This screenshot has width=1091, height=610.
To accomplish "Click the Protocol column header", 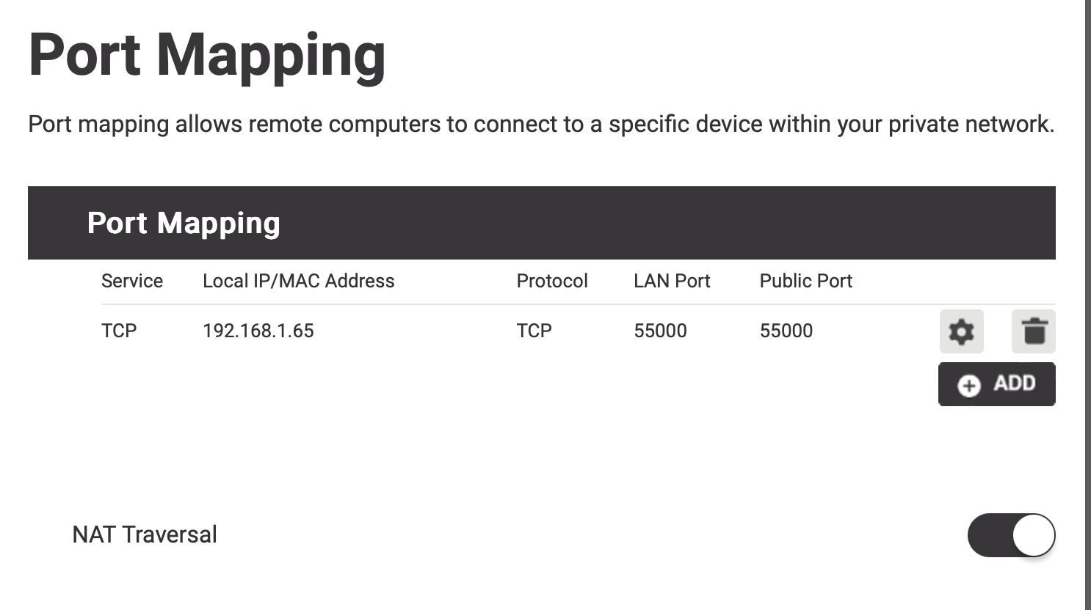I will pos(552,281).
